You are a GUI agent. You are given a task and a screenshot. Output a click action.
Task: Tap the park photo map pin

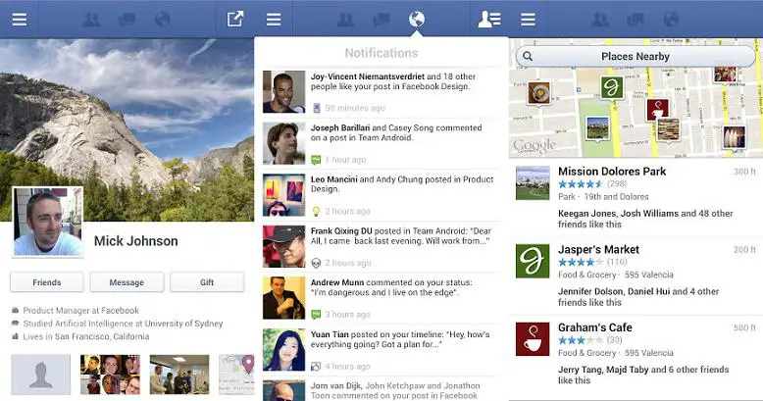pos(597,129)
